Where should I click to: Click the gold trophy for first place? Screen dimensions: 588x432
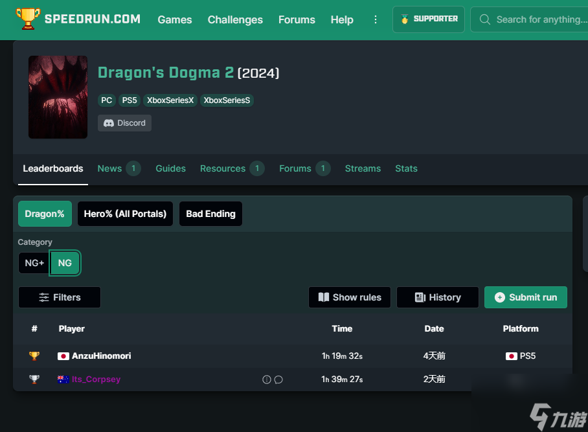pos(34,356)
